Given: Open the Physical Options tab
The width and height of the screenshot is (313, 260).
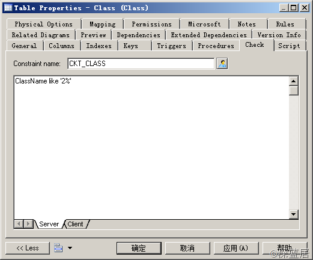Looking at the screenshot, I should coord(44,24).
